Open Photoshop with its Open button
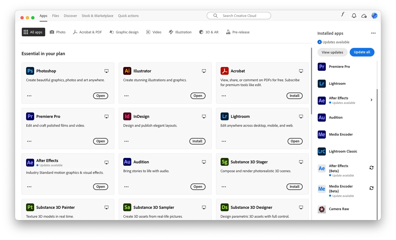Image resolution: width=396 pixels, height=240 pixels. (x=101, y=96)
